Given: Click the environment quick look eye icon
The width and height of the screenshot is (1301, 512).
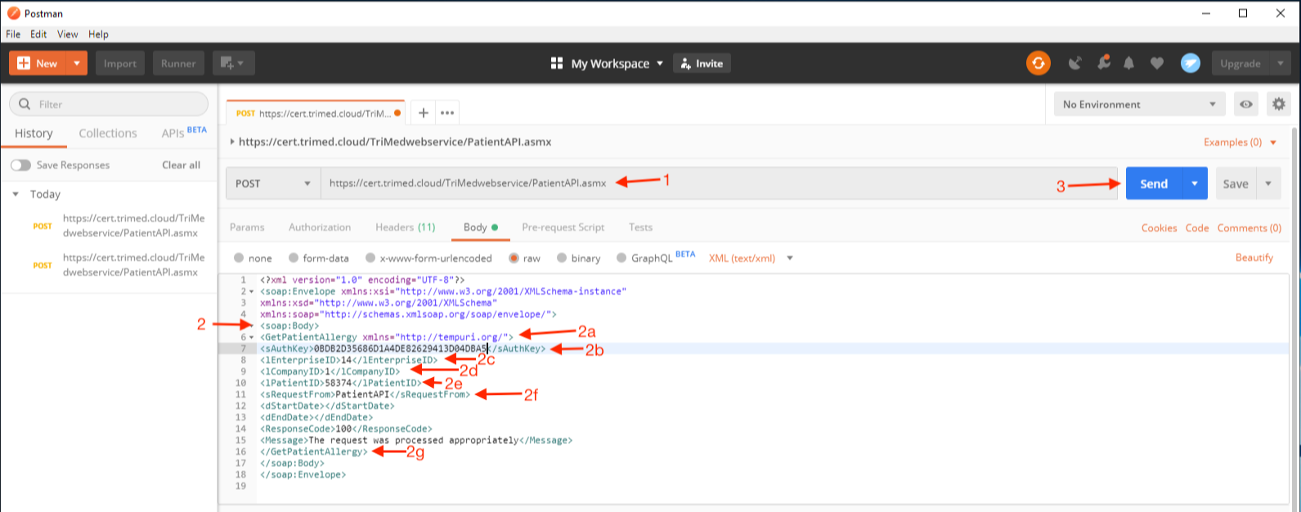Looking at the screenshot, I should point(1246,105).
